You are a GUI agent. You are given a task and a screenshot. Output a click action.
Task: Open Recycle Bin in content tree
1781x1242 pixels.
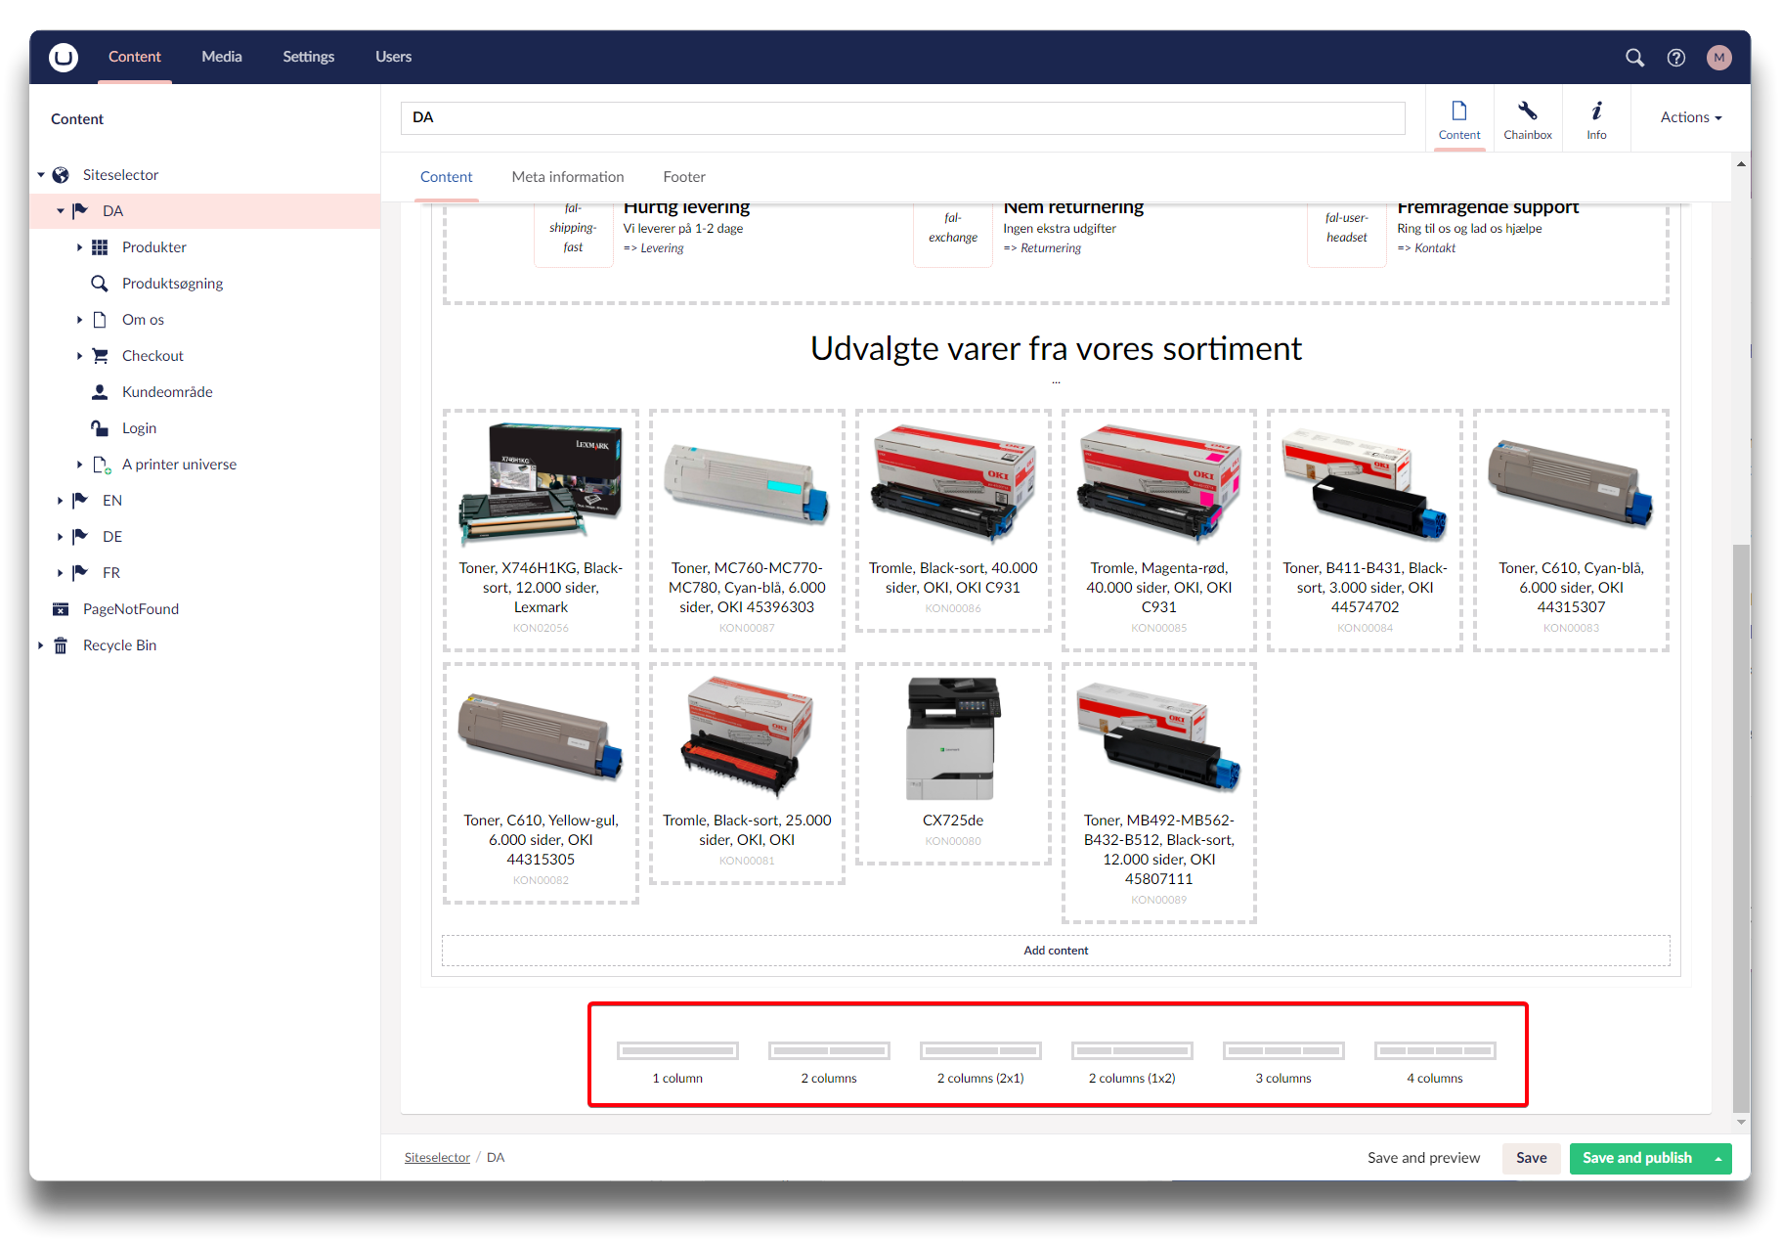[x=119, y=645]
